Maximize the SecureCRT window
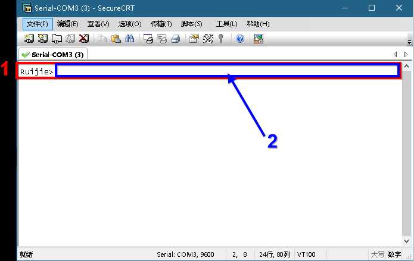 pyautogui.click(x=372, y=8)
